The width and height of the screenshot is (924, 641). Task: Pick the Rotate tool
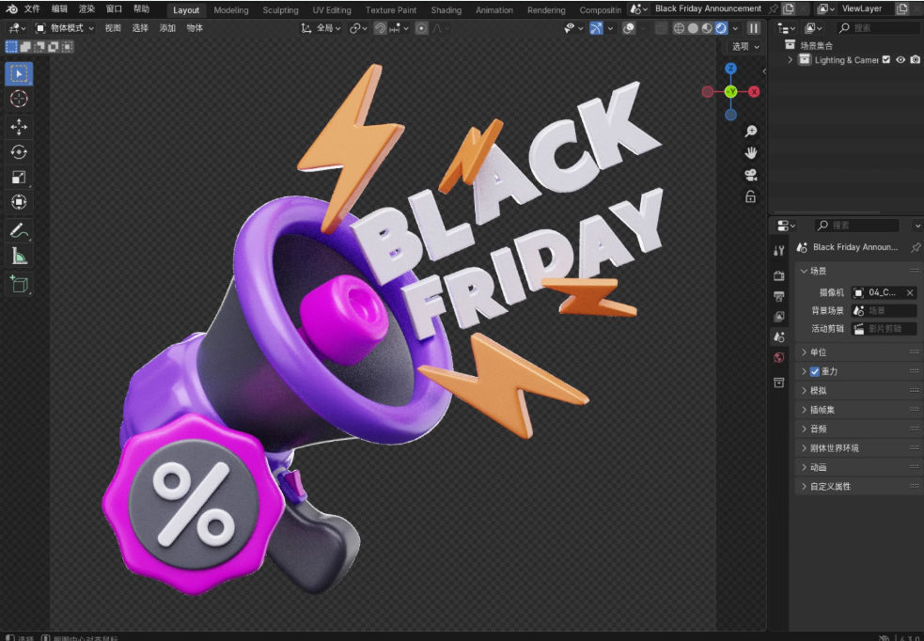click(19, 152)
